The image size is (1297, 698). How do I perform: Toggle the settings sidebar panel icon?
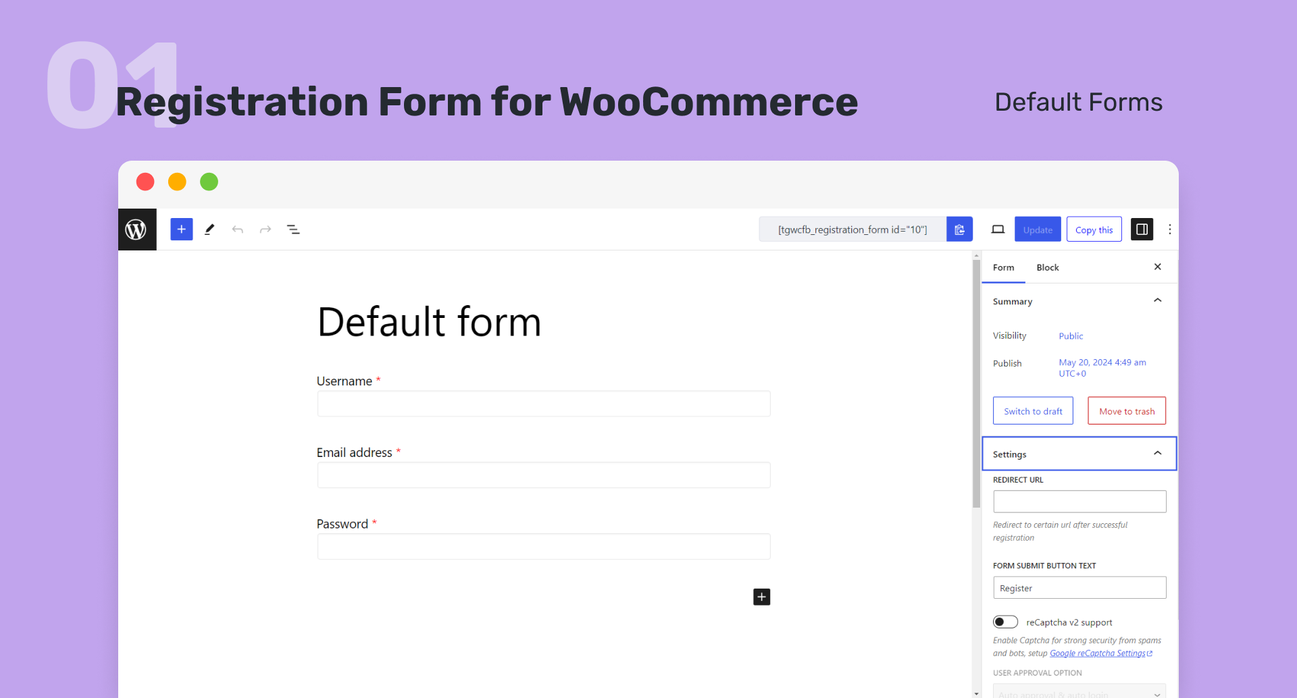(x=1142, y=230)
